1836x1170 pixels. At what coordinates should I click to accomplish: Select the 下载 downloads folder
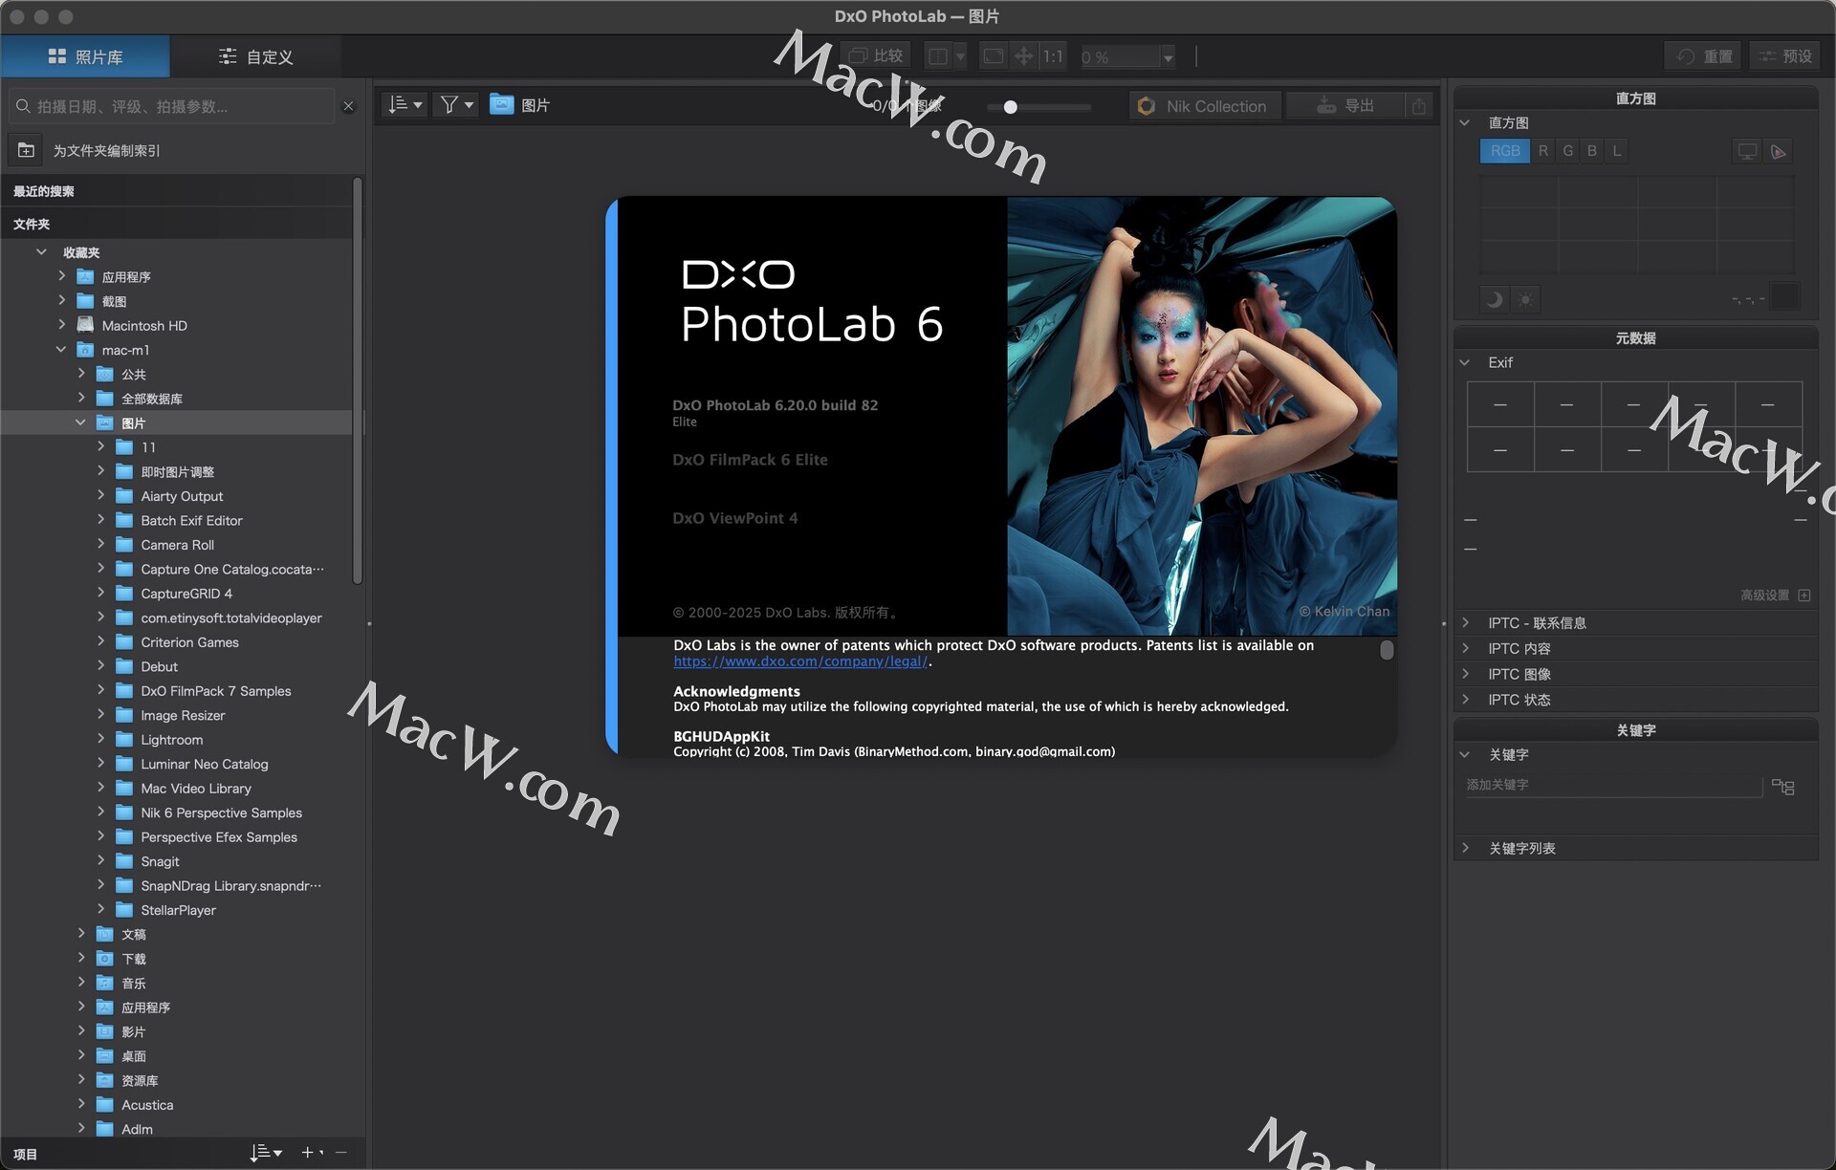coord(133,959)
